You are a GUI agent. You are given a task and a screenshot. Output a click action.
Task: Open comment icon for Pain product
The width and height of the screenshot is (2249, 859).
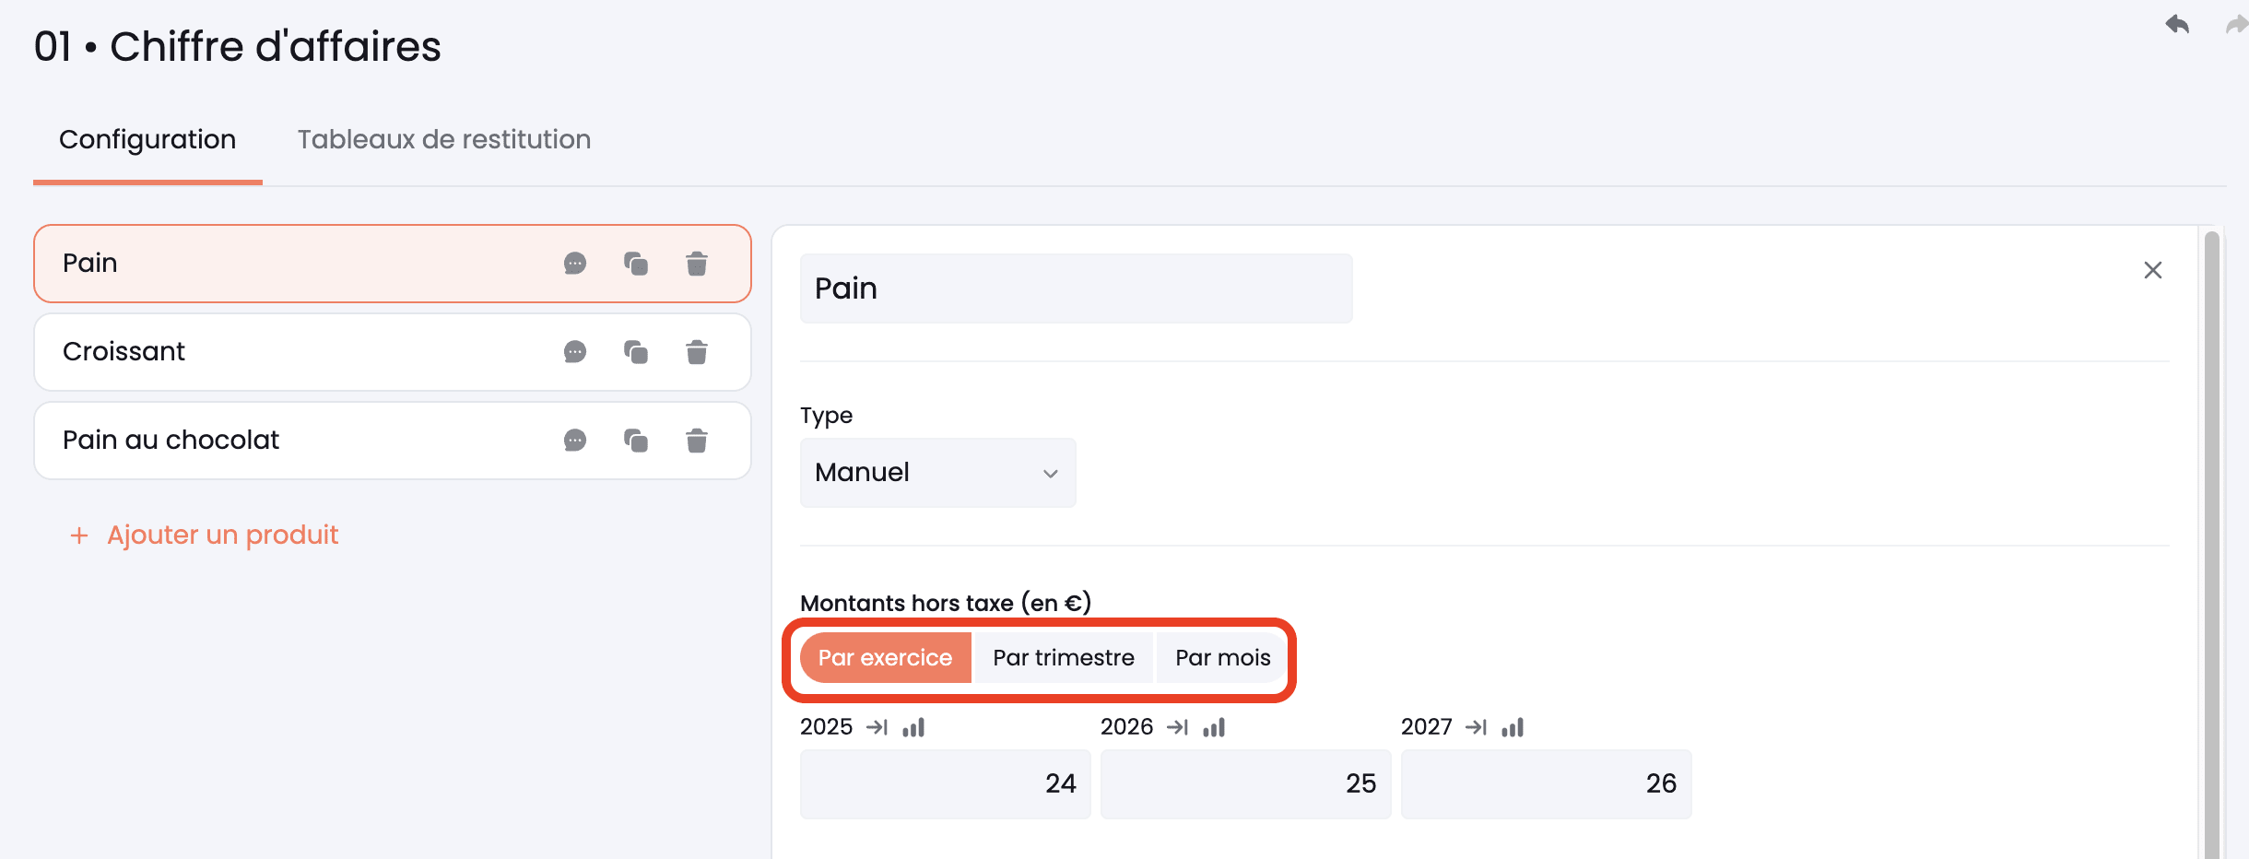(x=575, y=264)
